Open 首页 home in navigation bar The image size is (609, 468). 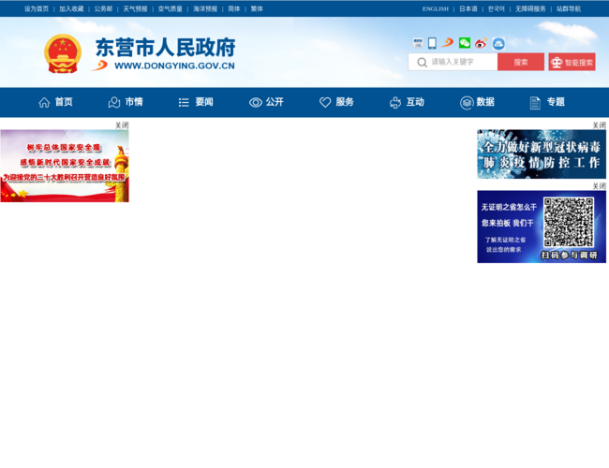(55, 102)
